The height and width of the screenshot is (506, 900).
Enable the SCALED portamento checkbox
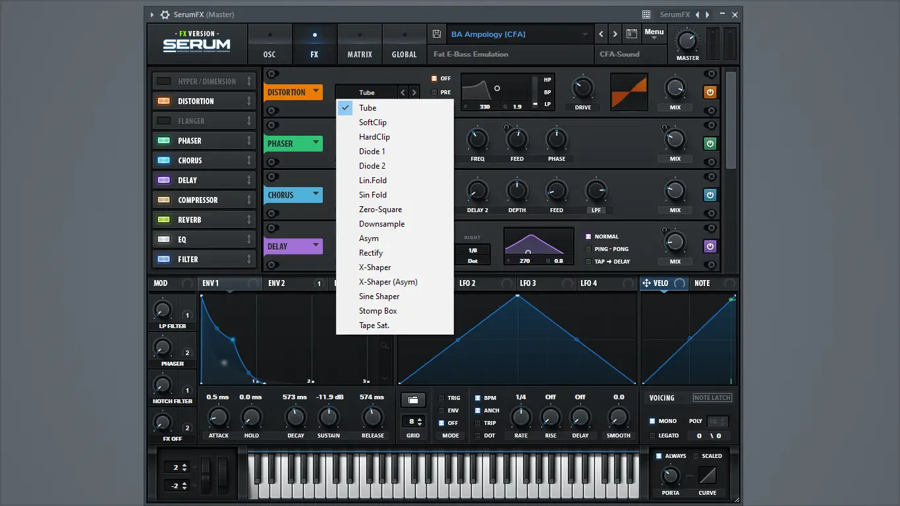(x=696, y=456)
